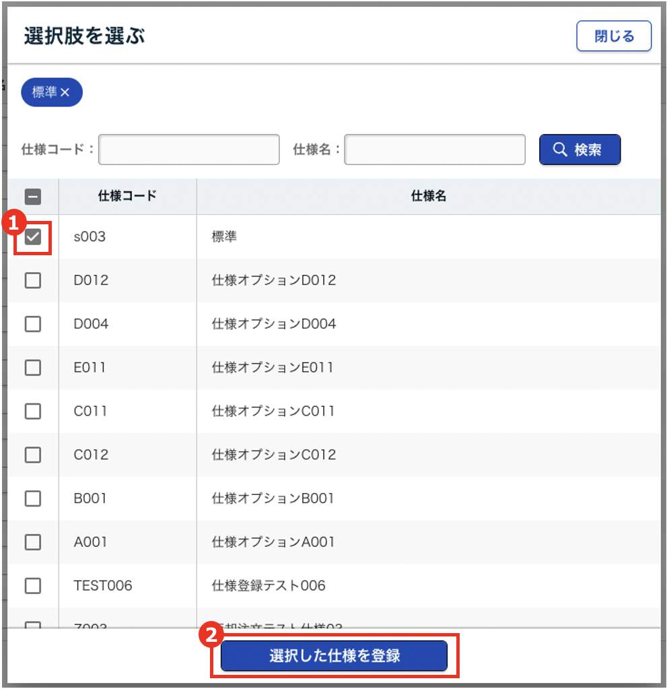Uncheck the s003 標準 checkbox
The image size is (669, 691).
(33, 237)
